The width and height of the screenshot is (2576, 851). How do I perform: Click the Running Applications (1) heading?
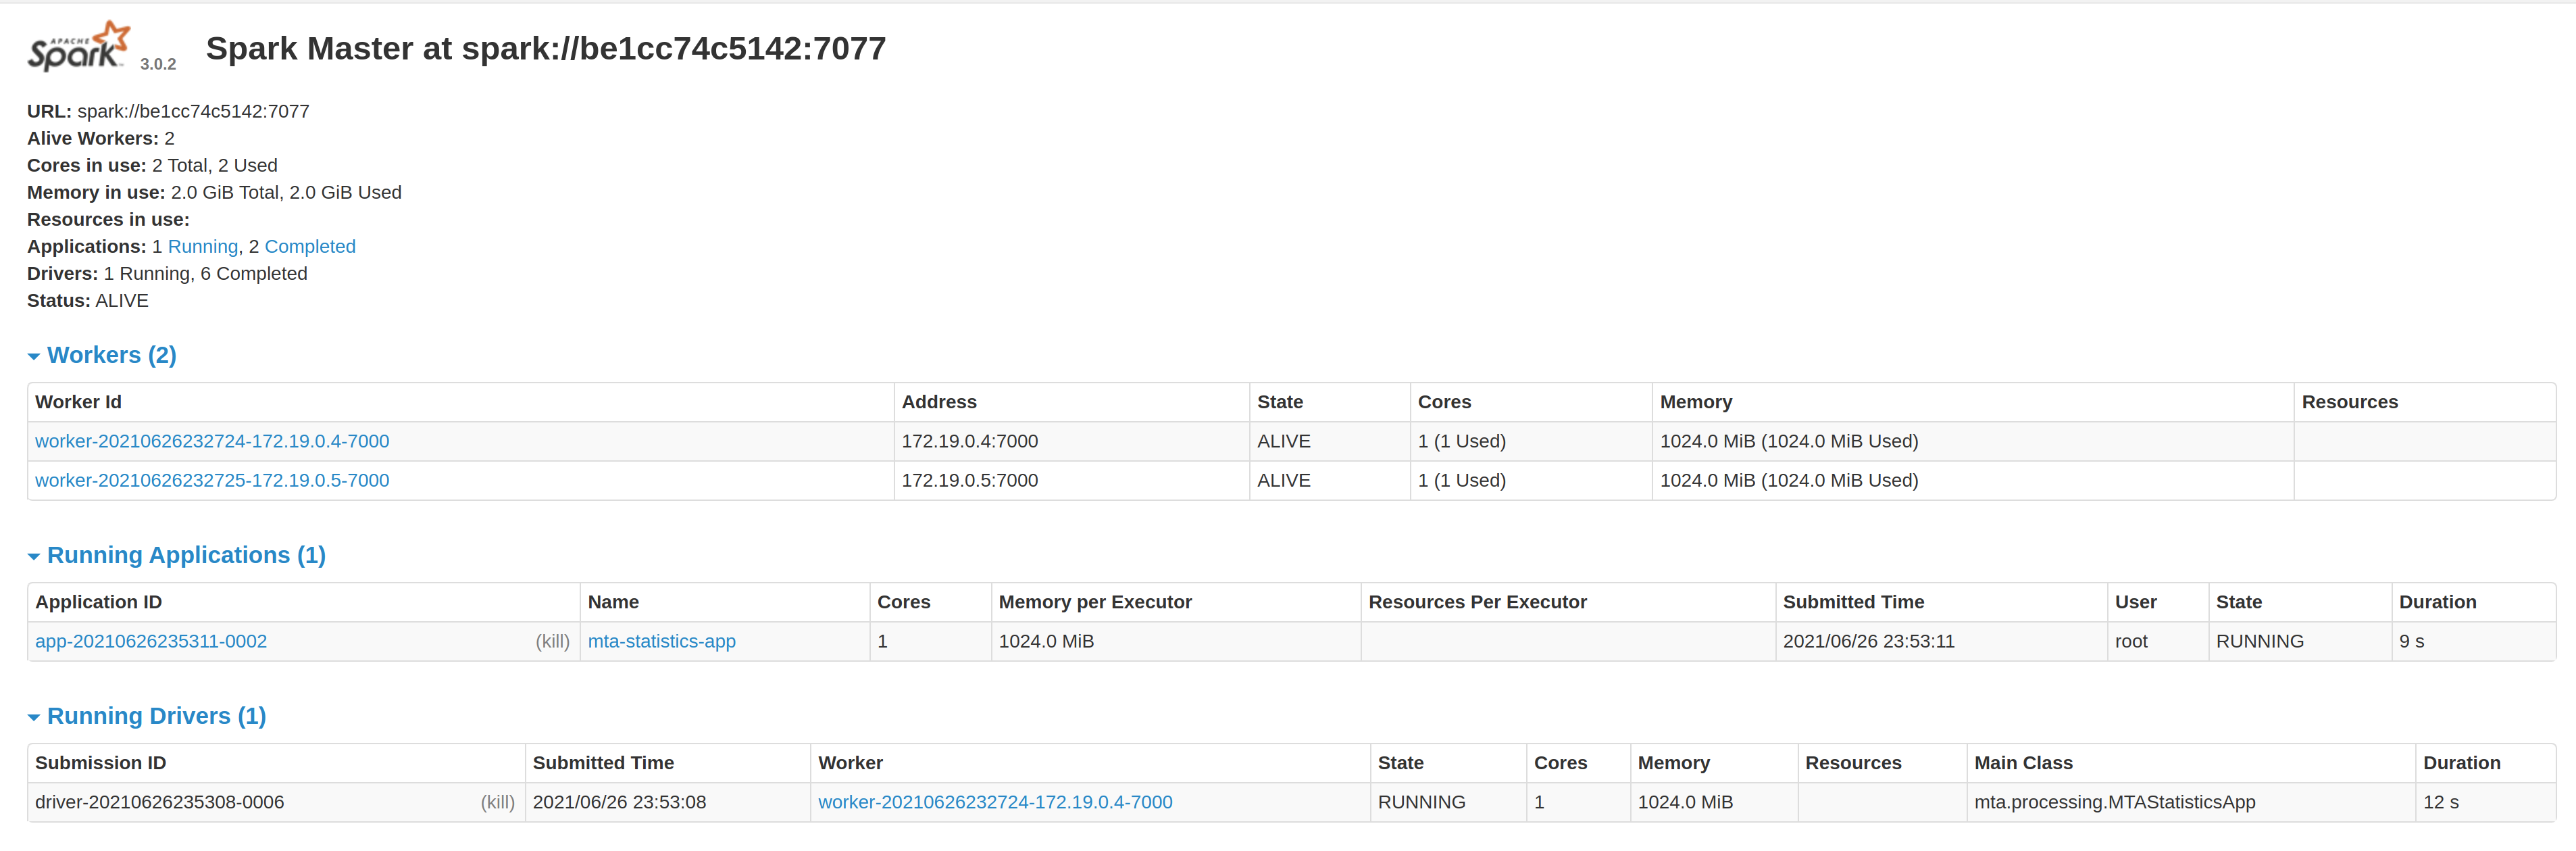click(186, 556)
